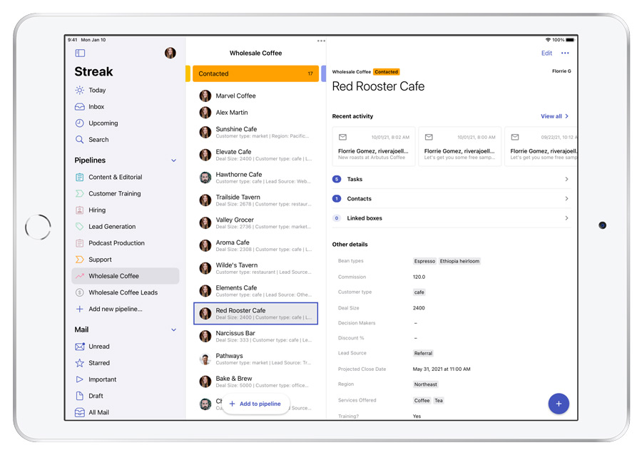Toggle the sidebar panel icon
642x455 pixels.
coord(80,53)
